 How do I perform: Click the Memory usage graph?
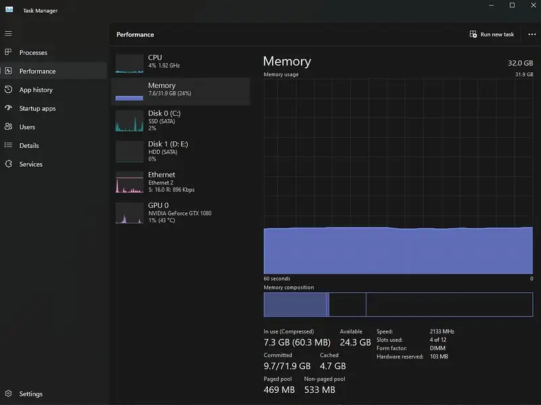coord(398,176)
